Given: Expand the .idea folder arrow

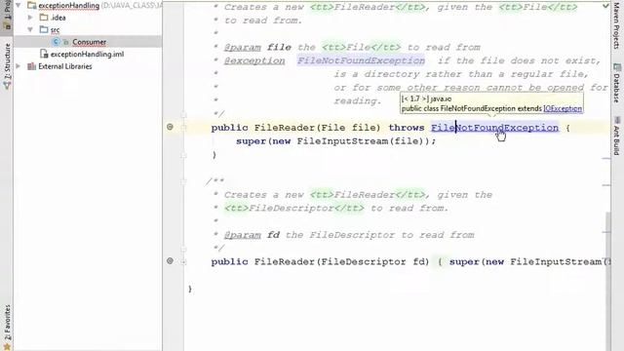Looking at the screenshot, I should point(30,18).
